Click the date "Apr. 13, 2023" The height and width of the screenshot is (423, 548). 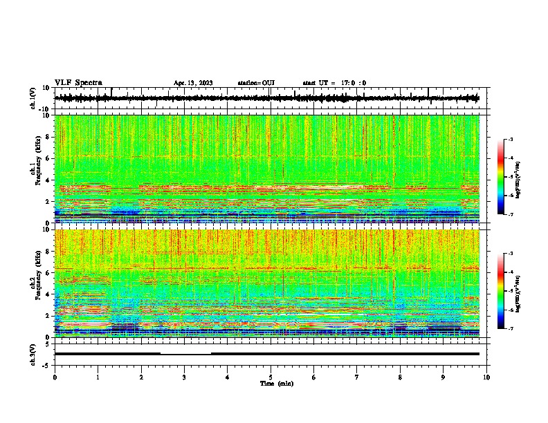tap(193, 83)
